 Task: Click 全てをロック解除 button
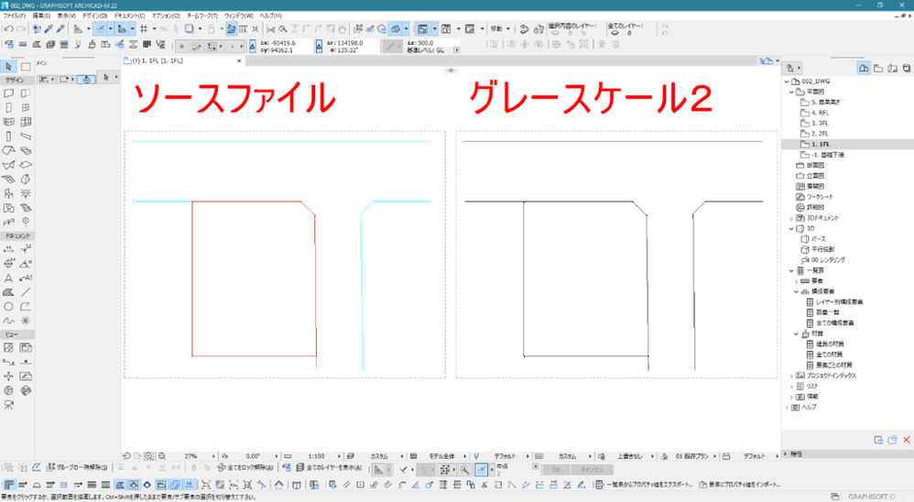click(x=245, y=467)
